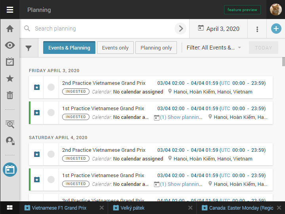Click the Planning title in header
Image resolution: width=285 pixels, height=214 pixels.
click(39, 10)
